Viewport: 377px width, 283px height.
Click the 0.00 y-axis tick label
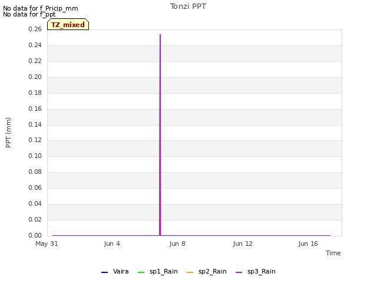point(35,235)
